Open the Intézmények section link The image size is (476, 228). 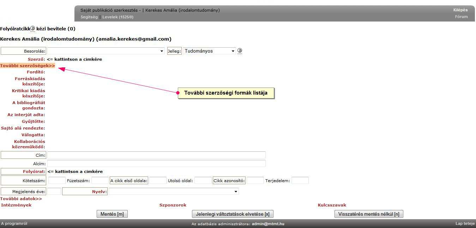point(16,205)
